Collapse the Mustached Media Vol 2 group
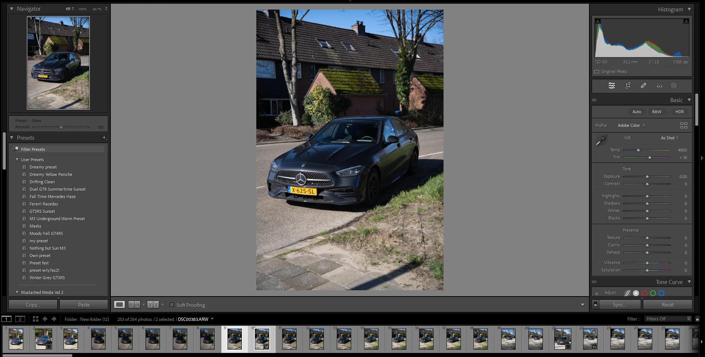The height and width of the screenshot is (357, 705). pyautogui.click(x=17, y=292)
